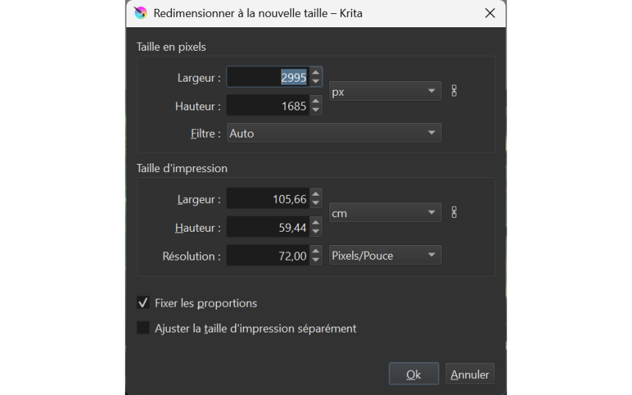
Task: Close the Redimensionner dialog window
Action: pyautogui.click(x=490, y=13)
